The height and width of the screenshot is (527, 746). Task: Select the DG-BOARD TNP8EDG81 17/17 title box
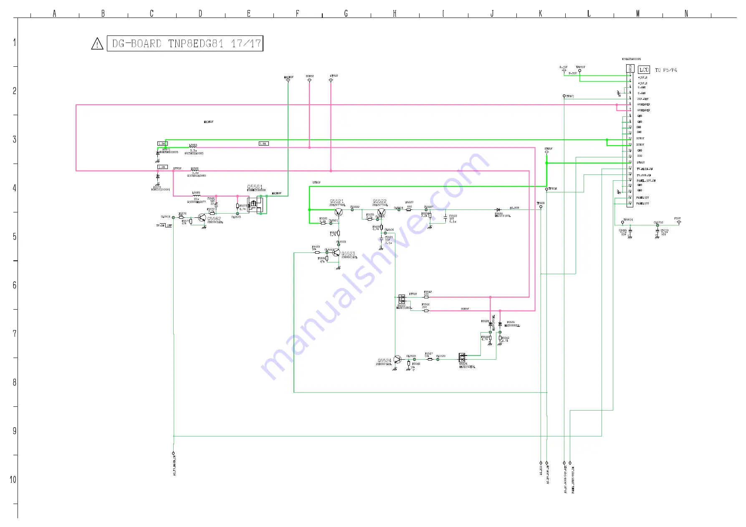tap(185, 43)
